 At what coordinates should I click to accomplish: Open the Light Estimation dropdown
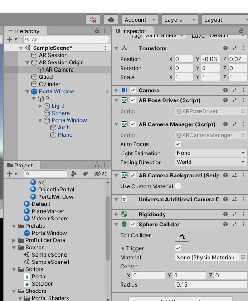[x=211, y=153]
